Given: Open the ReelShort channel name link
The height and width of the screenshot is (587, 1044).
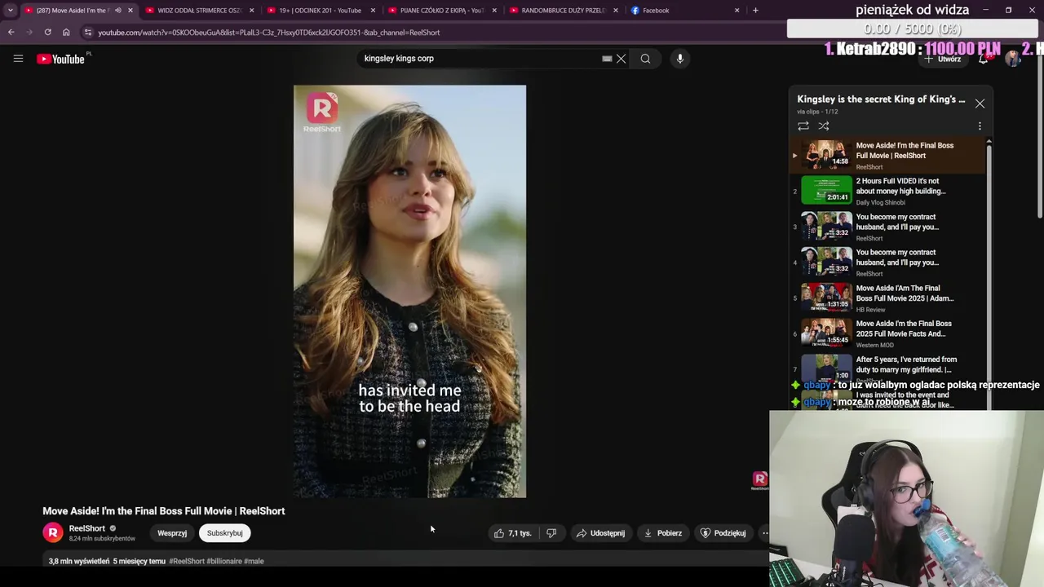Looking at the screenshot, I should click(x=86, y=528).
